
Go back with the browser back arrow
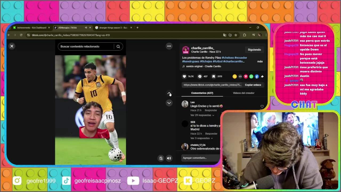9,35
